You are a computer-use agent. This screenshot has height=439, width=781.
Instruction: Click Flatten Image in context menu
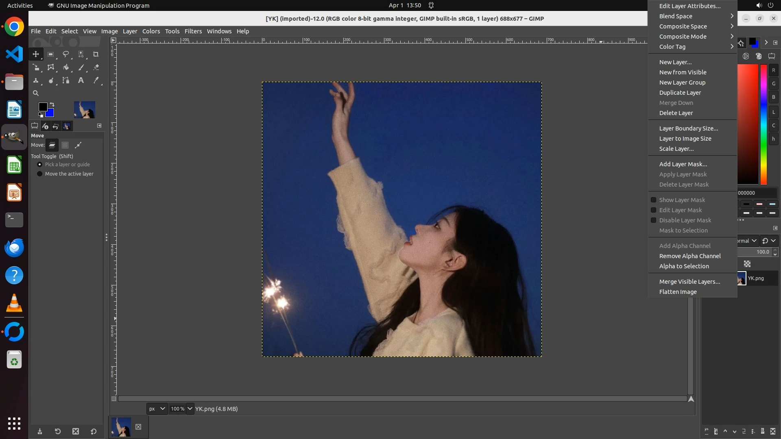pos(678,292)
